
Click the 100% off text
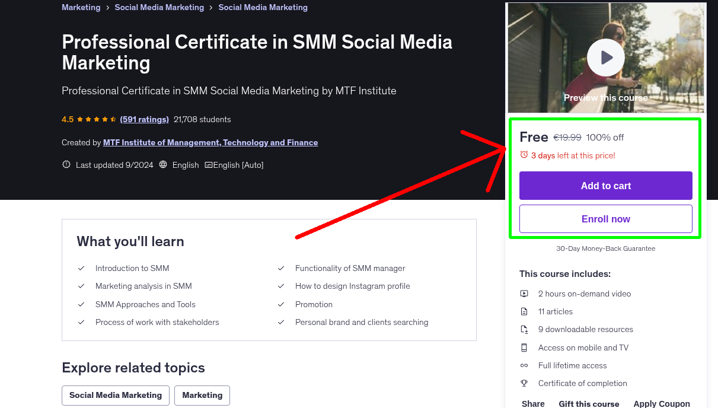(x=605, y=137)
